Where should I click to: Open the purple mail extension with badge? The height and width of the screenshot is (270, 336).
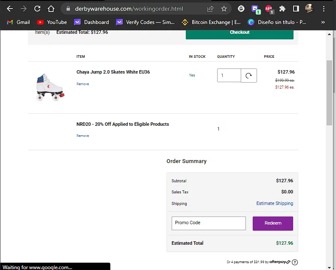click(x=255, y=9)
